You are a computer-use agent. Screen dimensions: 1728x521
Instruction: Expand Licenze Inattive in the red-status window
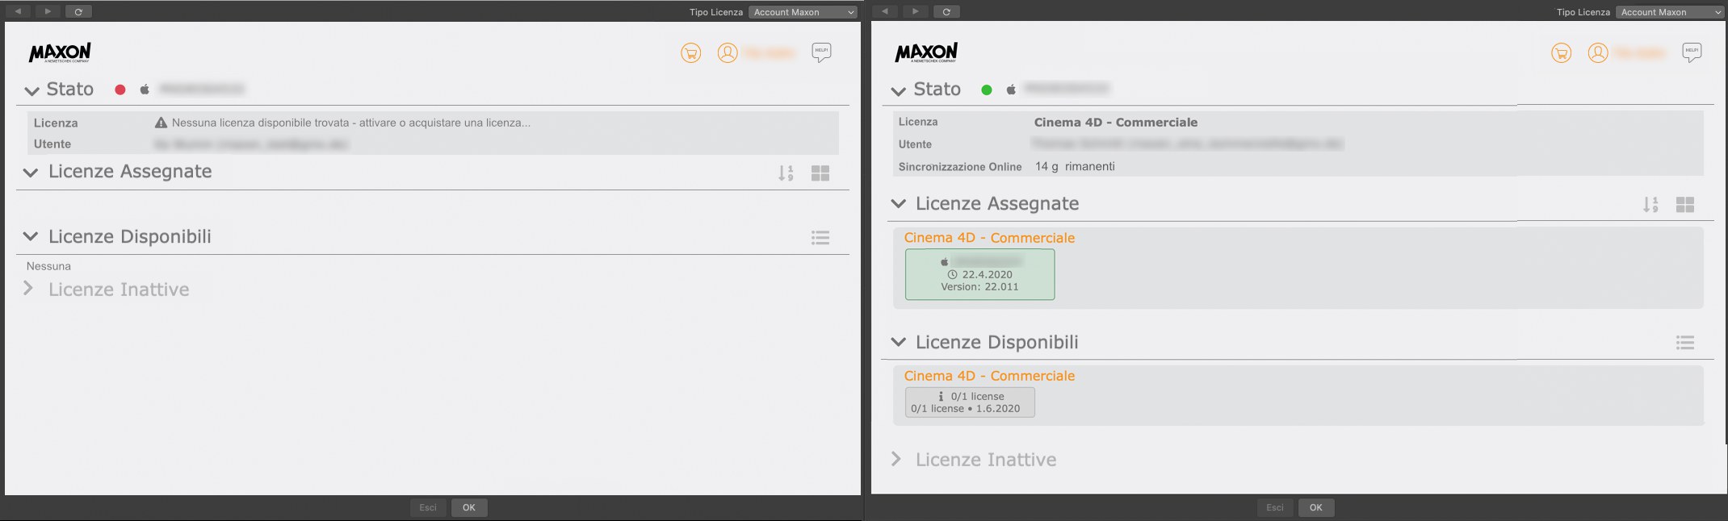28,289
